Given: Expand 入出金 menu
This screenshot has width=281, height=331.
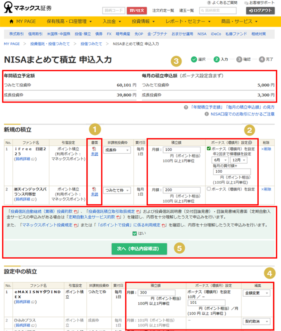Looking at the screenshot, I should tap(112, 21).
